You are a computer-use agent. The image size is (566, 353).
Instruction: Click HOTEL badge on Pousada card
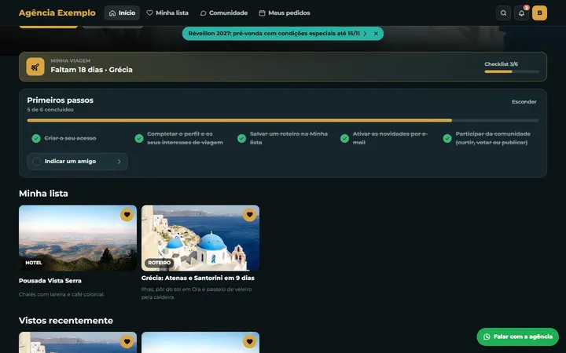(34, 263)
